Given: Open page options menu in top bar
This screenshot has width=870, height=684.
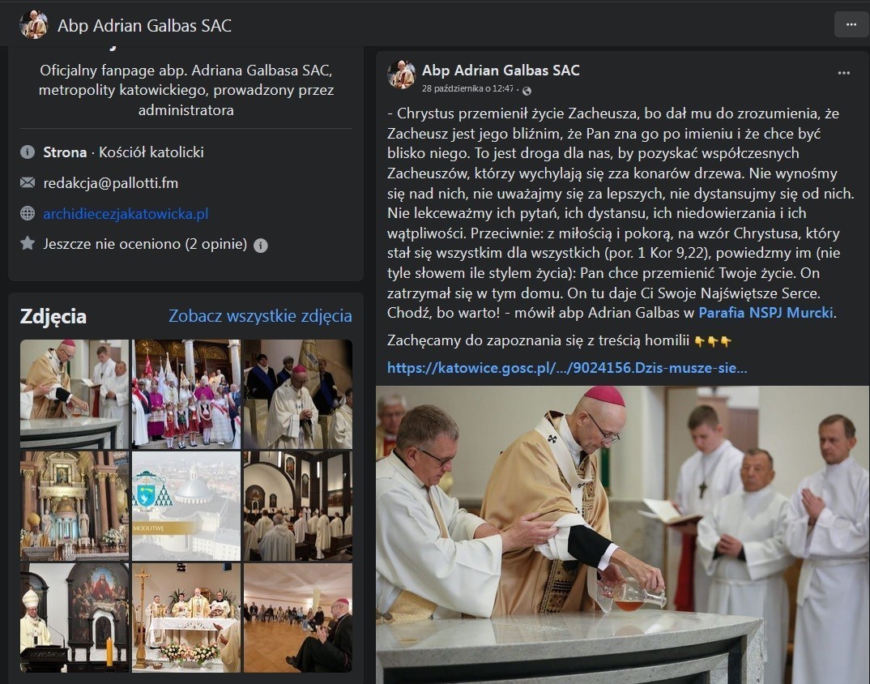Looking at the screenshot, I should 851,24.
